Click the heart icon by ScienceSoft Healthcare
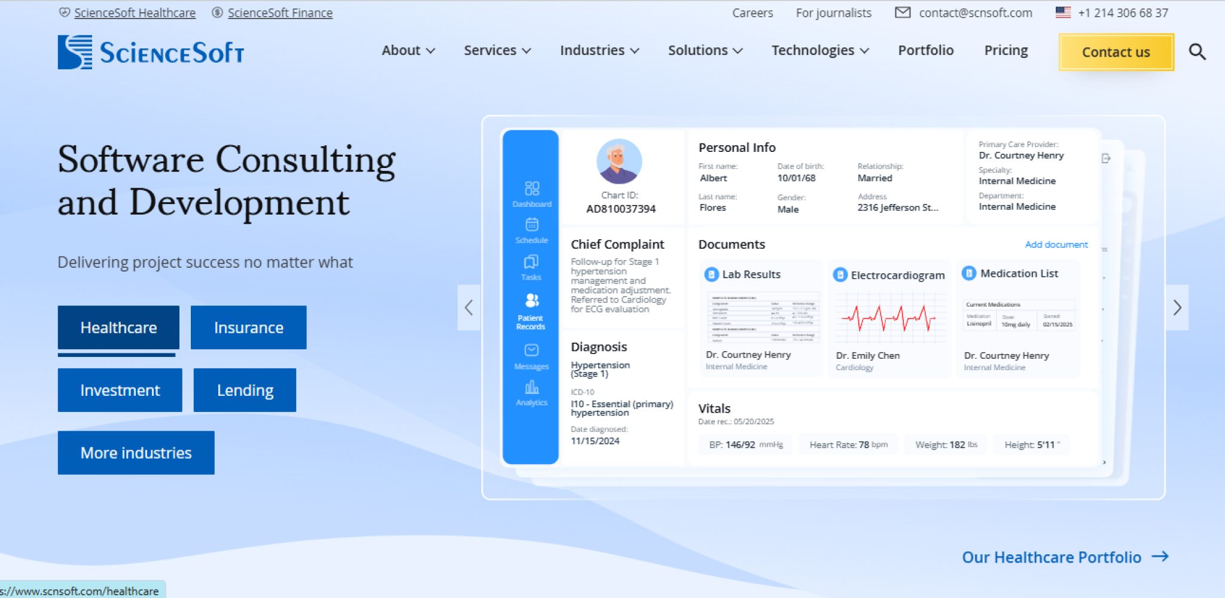Viewport: 1225px width, 598px height. point(65,13)
